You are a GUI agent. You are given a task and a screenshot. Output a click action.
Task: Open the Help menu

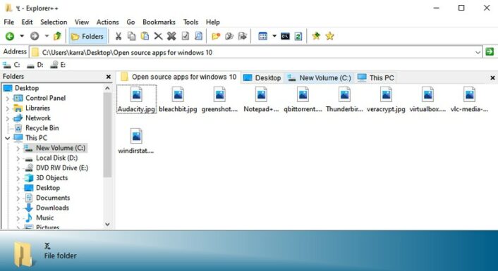213,22
